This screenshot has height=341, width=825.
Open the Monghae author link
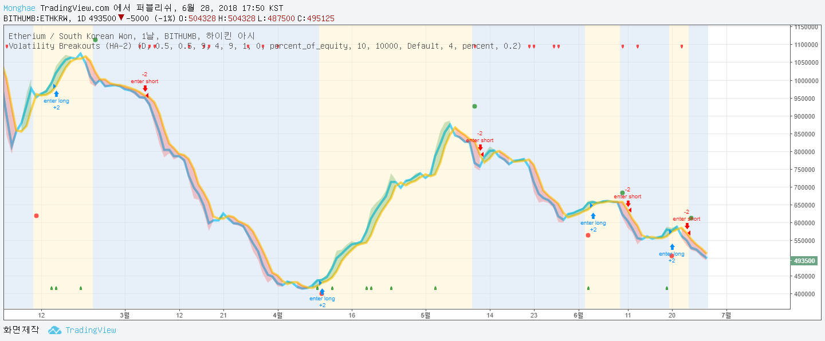tap(20, 9)
